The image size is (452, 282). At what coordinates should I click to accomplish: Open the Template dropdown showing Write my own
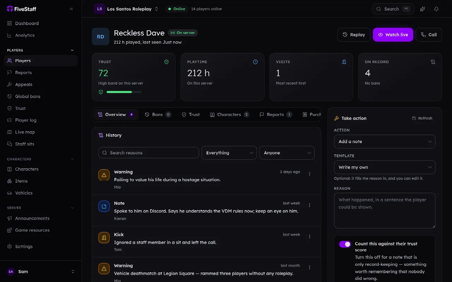point(385,167)
